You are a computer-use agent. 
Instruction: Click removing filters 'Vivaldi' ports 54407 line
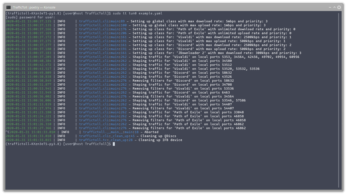click(120, 108)
